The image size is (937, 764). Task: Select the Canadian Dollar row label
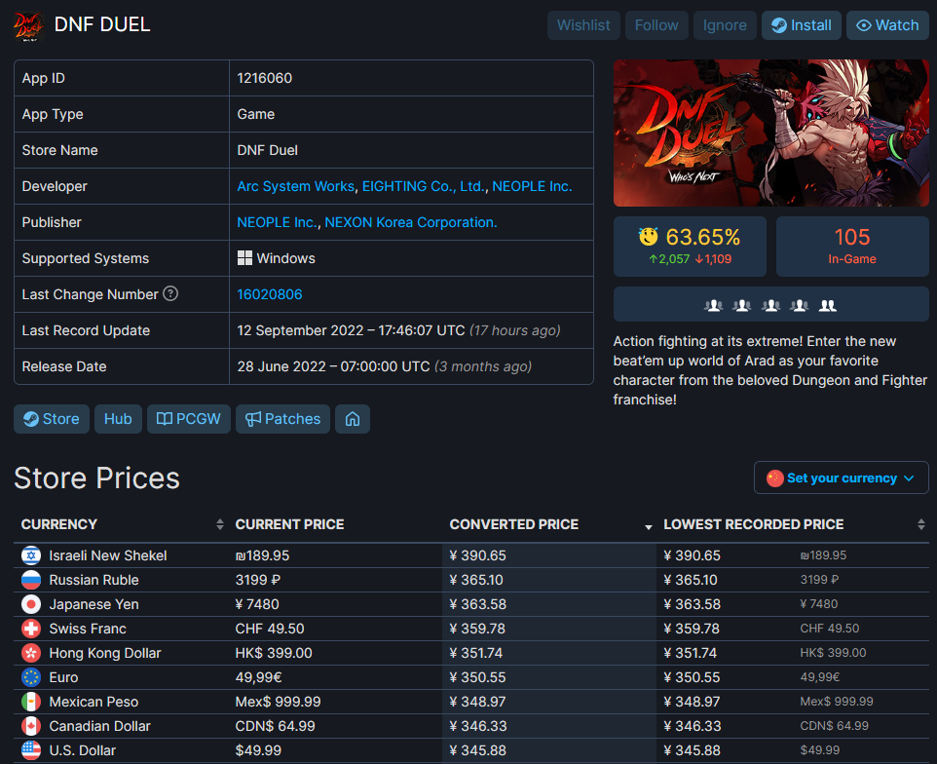click(x=99, y=726)
